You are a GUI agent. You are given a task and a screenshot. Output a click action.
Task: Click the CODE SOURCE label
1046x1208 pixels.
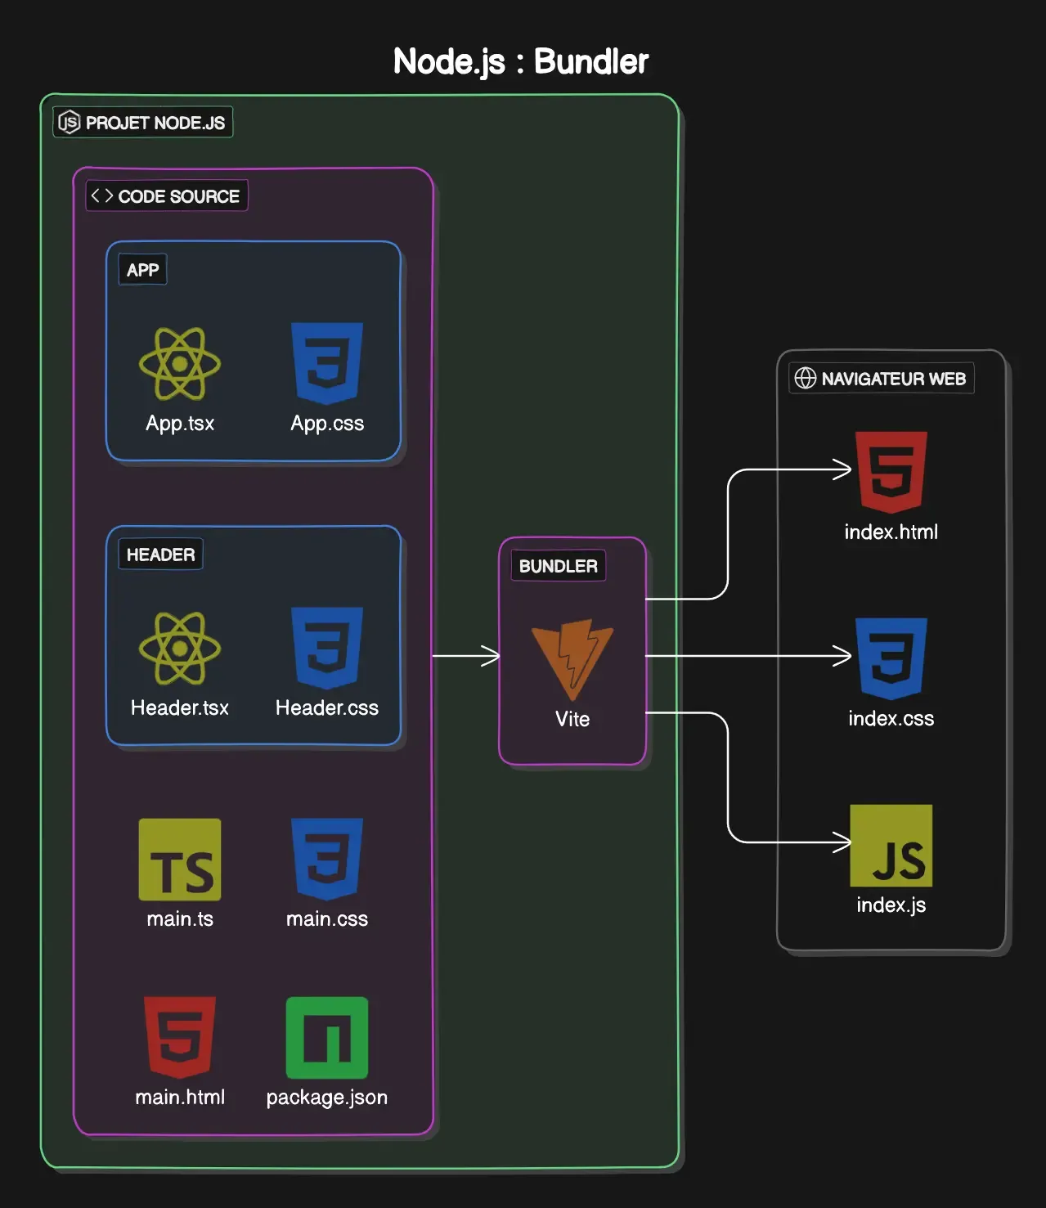[167, 195]
